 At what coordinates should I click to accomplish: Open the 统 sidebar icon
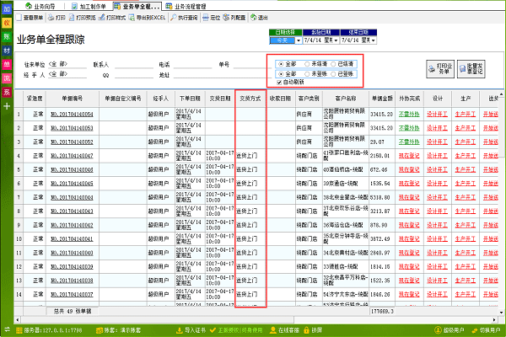[x=7, y=78]
